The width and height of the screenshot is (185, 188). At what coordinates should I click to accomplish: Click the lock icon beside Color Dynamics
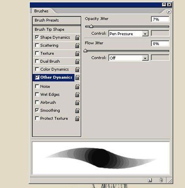pos(77,69)
